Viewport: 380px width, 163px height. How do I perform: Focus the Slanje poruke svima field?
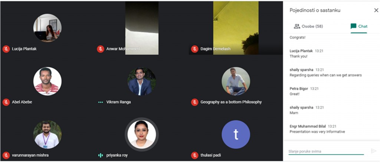point(326,152)
